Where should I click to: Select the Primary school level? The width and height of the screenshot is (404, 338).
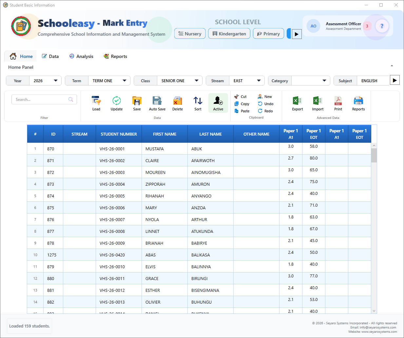click(268, 34)
